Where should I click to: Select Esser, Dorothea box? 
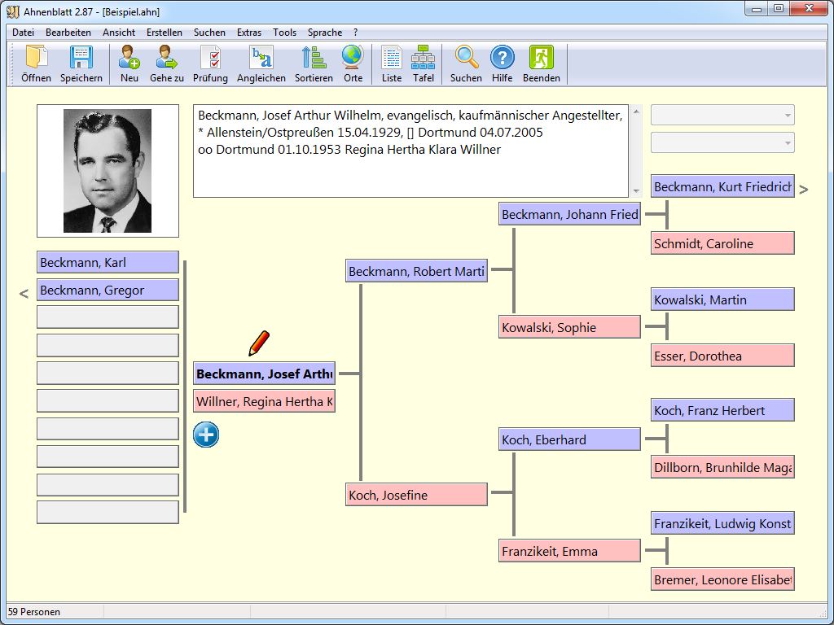point(722,356)
